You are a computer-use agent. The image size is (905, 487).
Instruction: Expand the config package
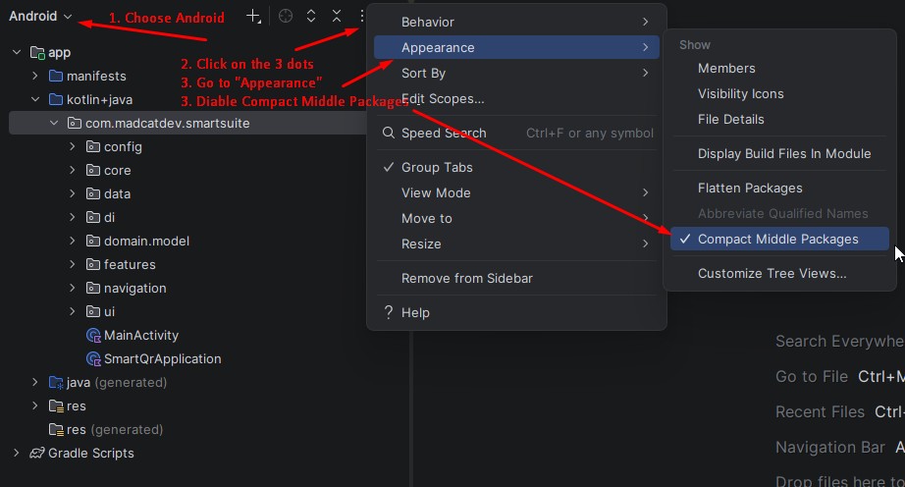tap(73, 146)
